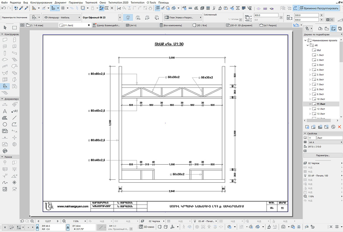
Task: Click the Inject Parameters syringe icon
Action: coord(27,8)
